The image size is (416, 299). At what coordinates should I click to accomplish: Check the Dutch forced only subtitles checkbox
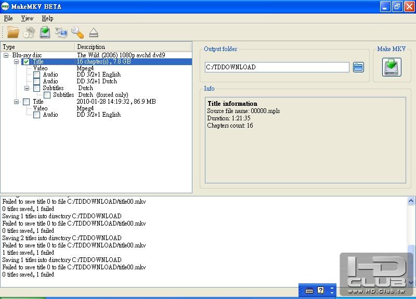pyautogui.click(x=47, y=95)
